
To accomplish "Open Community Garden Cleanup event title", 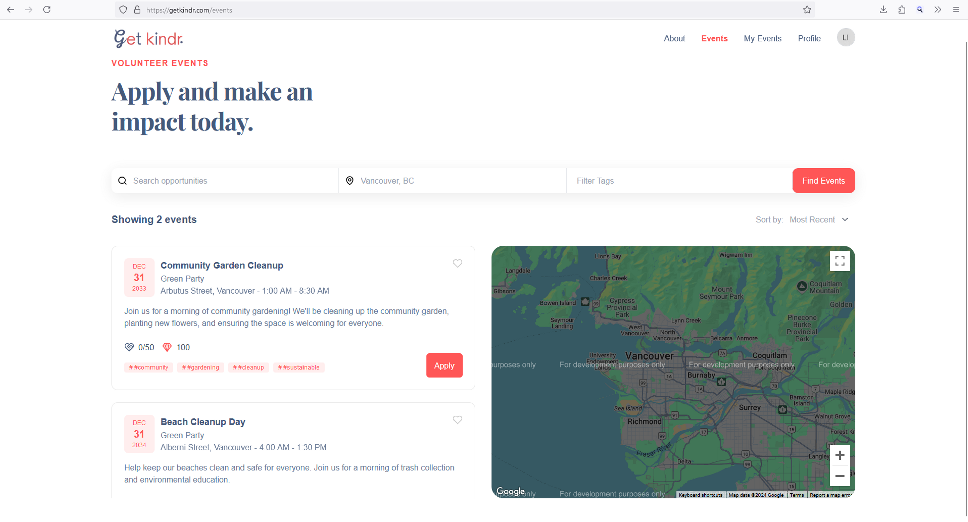I will point(222,265).
